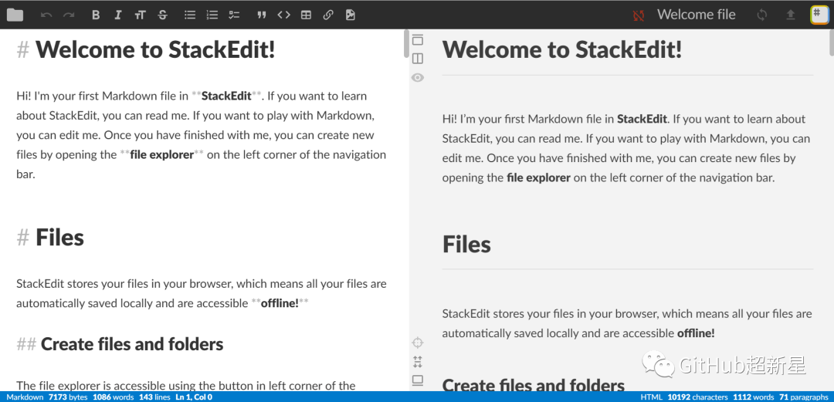
Task: Insert a link
Action: (328, 15)
